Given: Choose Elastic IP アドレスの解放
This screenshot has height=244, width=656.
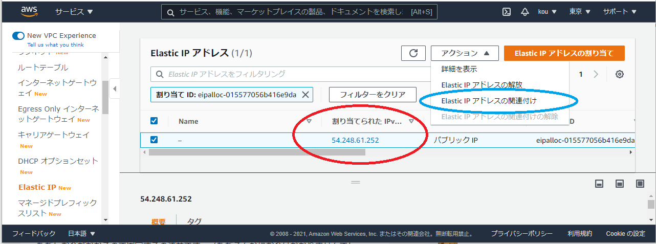Looking at the screenshot, I should (x=482, y=85).
